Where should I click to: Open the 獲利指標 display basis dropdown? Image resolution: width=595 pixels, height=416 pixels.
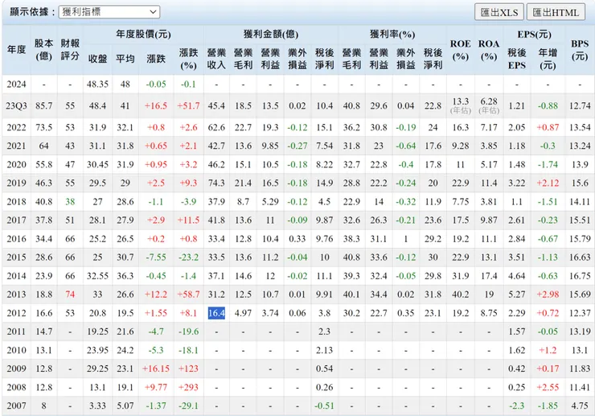click(109, 12)
